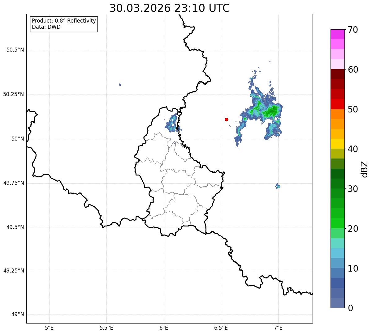Click the colorbar tick label 10
372x334 pixels.
pyautogui.click(x=353, y=268)
